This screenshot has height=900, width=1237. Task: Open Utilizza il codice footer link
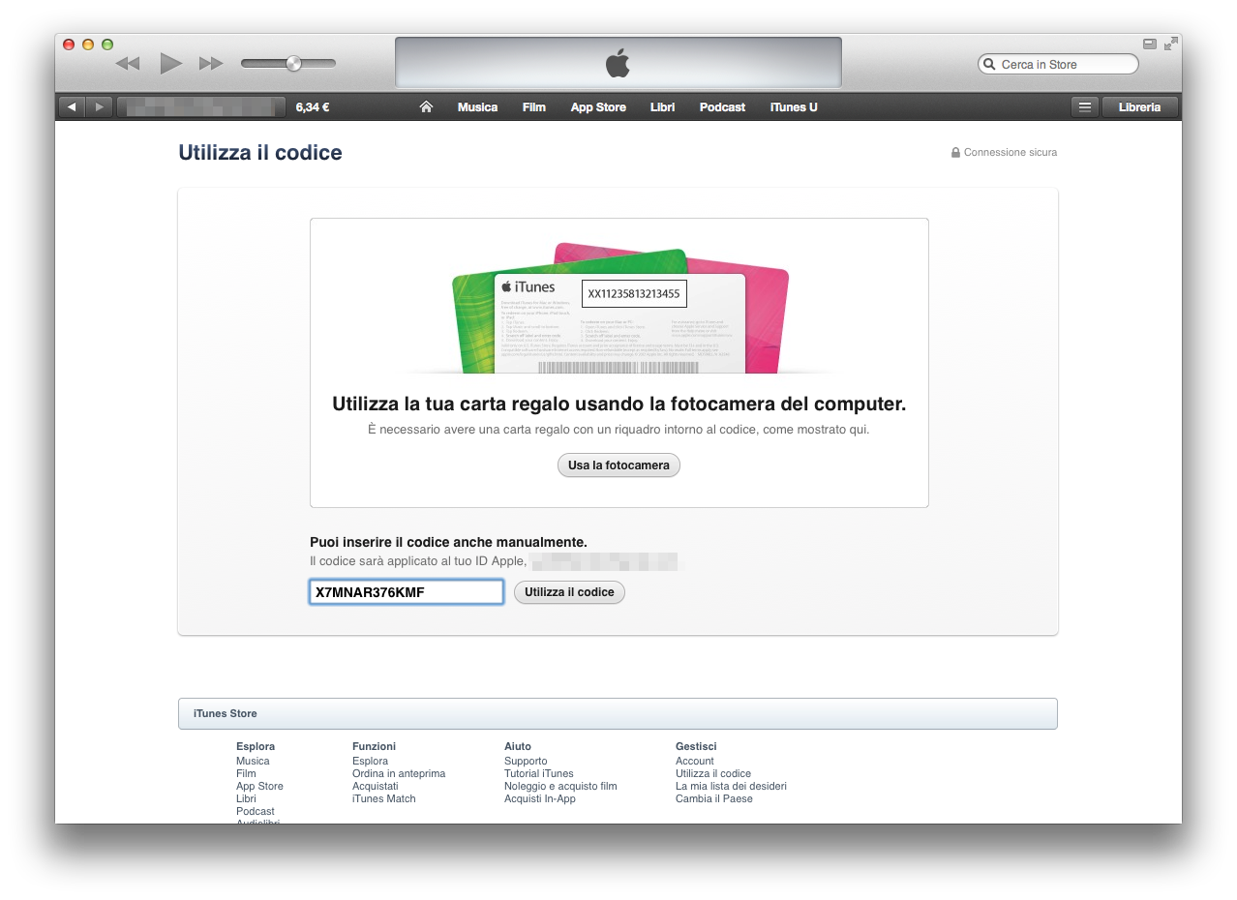tap(713, 774)
